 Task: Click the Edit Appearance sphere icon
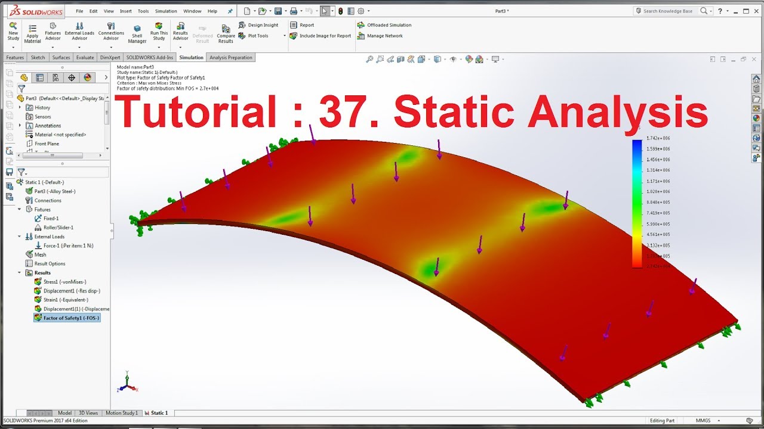[469, 59]
